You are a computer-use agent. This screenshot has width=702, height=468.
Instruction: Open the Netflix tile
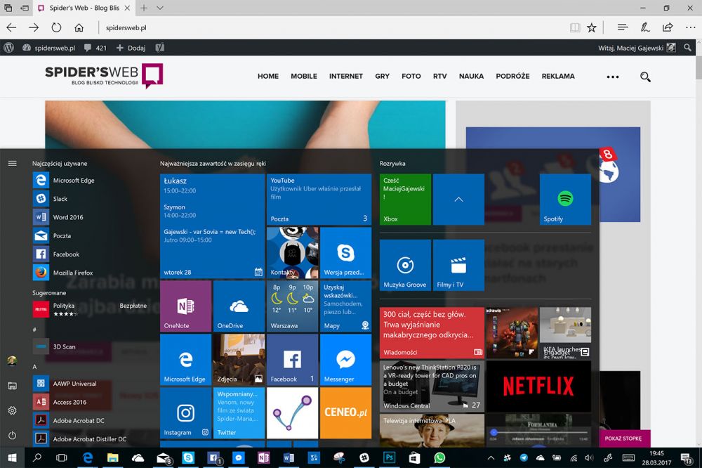(x=538, y=386)
